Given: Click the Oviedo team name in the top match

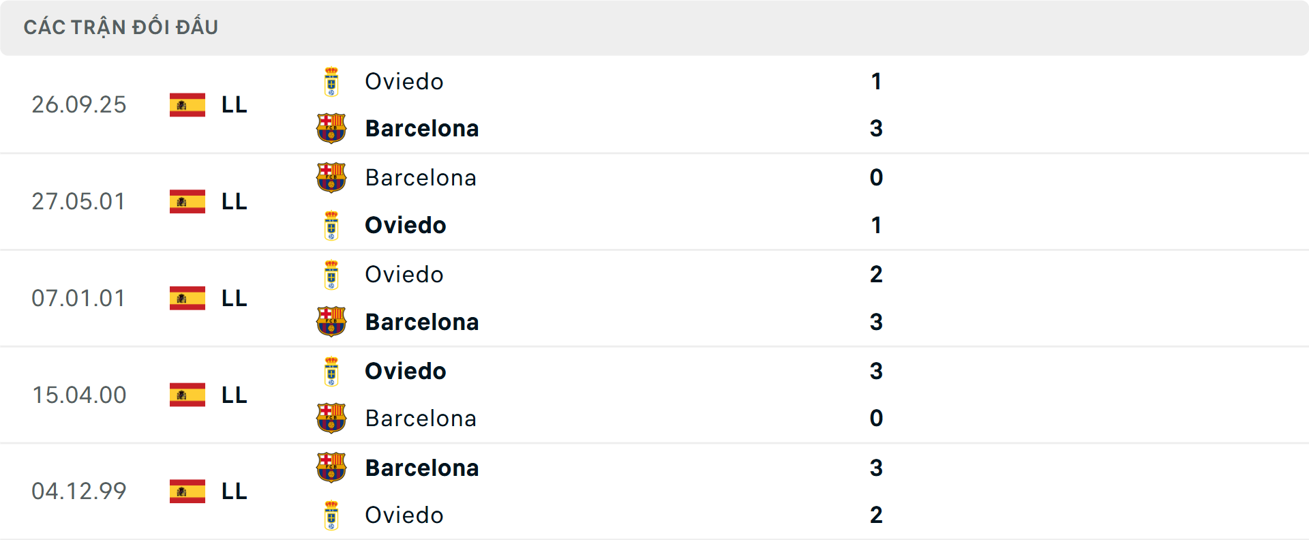Looking at the screenshot, I should tap(404, 81).
